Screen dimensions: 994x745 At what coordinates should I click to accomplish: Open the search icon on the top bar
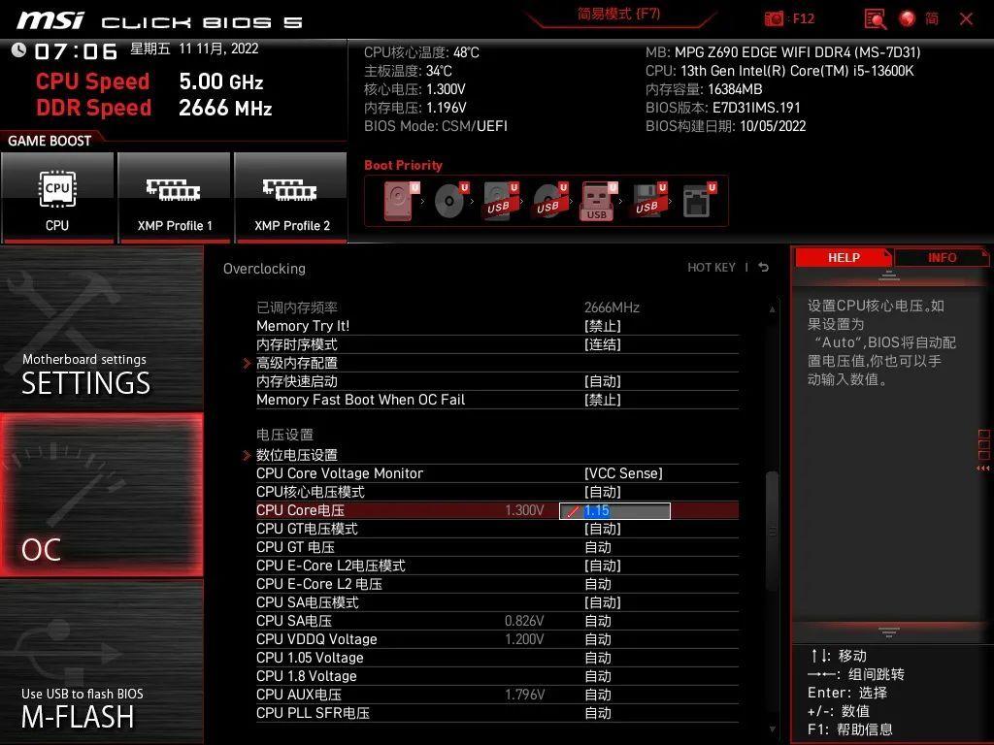[875, 18]
